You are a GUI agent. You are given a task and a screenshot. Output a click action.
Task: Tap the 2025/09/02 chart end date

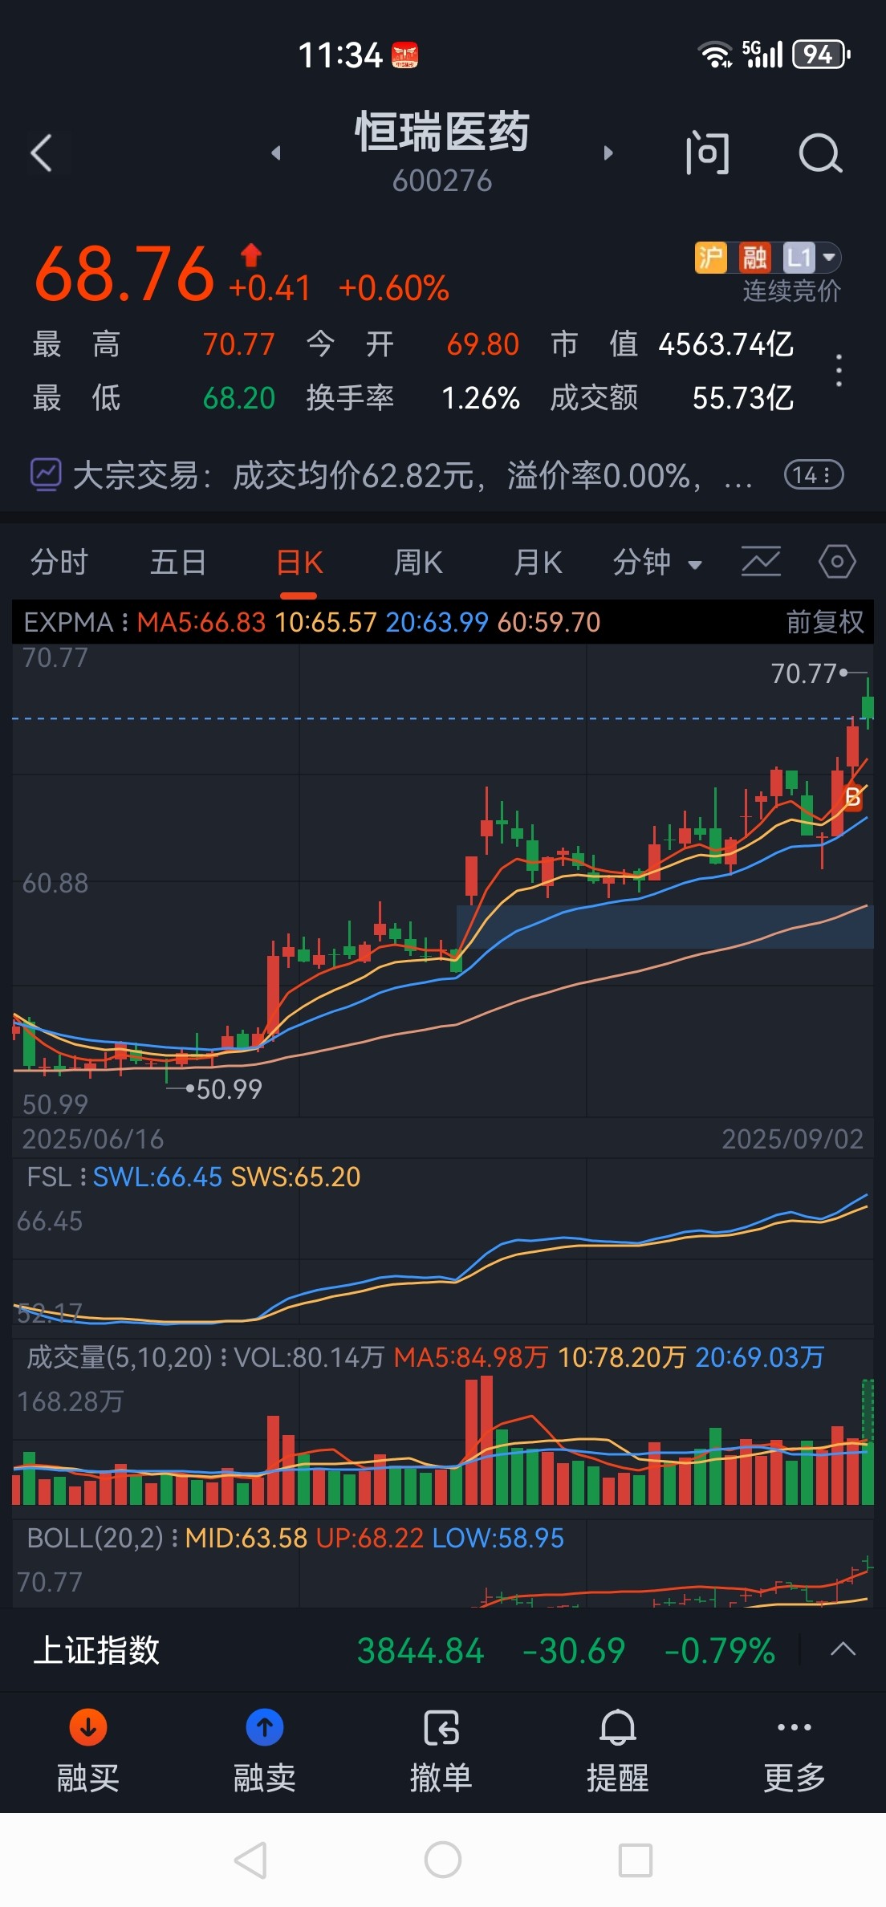click(x=793, y=1139)
